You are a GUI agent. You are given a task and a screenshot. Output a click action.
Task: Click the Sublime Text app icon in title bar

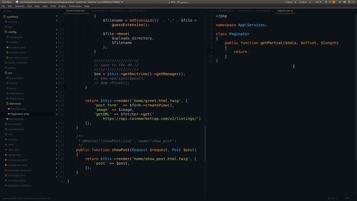point(17,2)
